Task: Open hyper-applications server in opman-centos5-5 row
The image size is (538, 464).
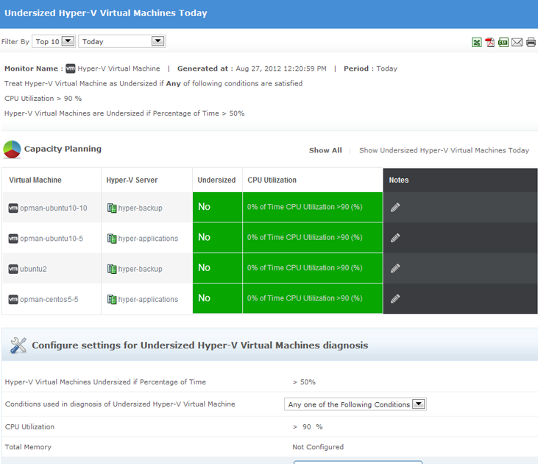Action: click(148, 300)
